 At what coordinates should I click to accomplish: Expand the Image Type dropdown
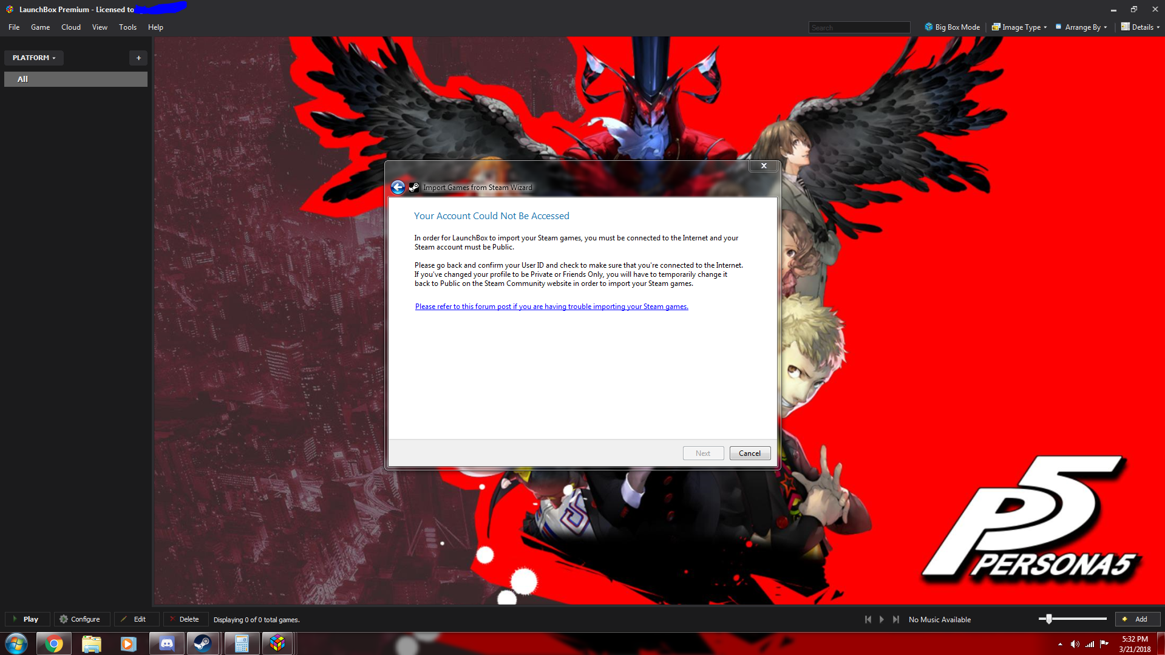point(1019,27)
